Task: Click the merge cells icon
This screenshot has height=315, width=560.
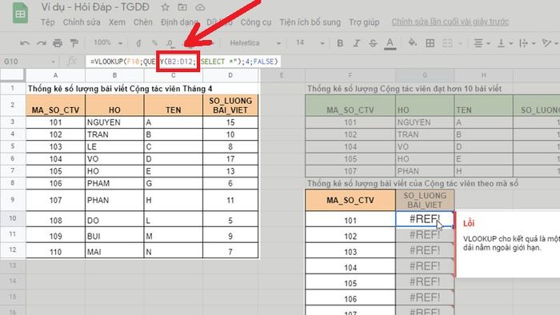Action: pyautogui.click(x=447, y=43)
